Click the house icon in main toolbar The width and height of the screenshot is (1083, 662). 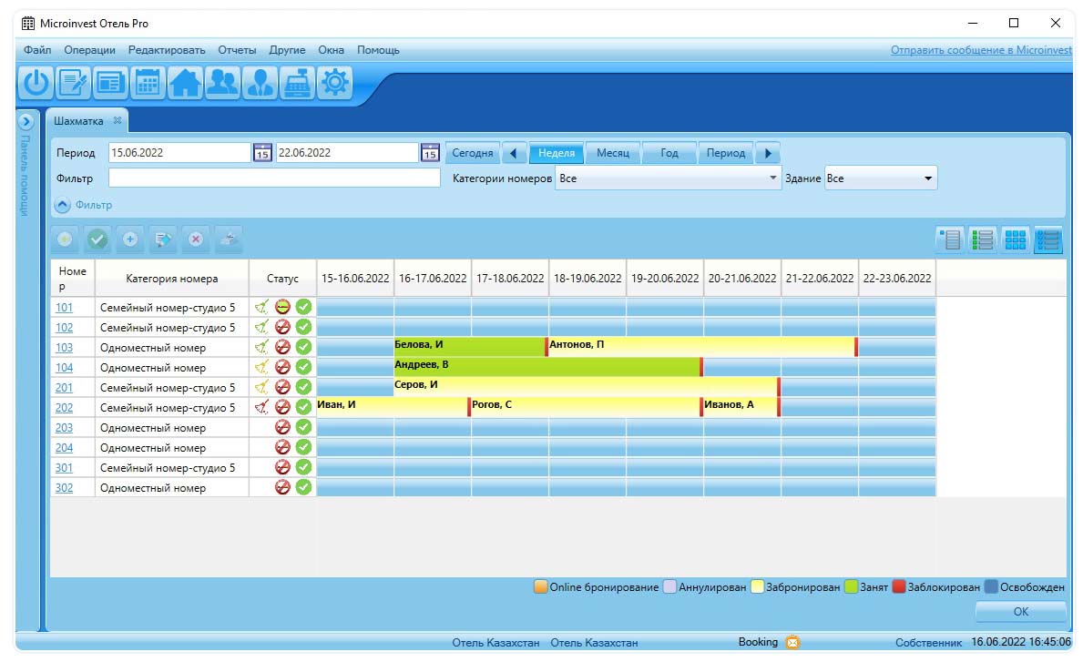click(185, 84)
